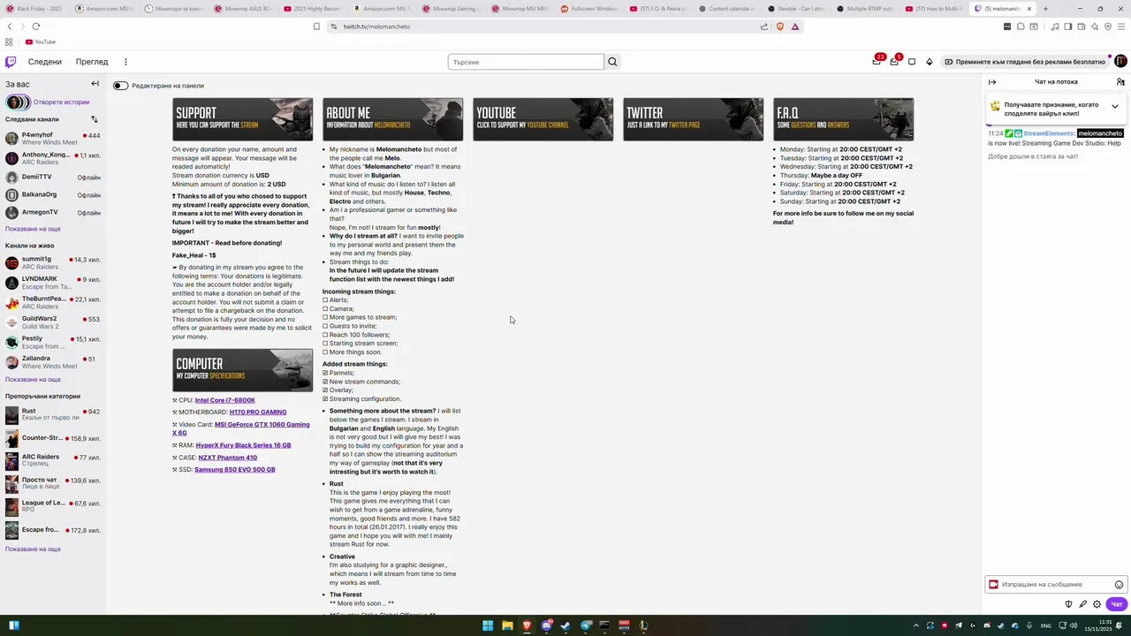Open the Rust recommended category
The width and height of the screenshot is (1131, 636).
click(x=53, y=414)
